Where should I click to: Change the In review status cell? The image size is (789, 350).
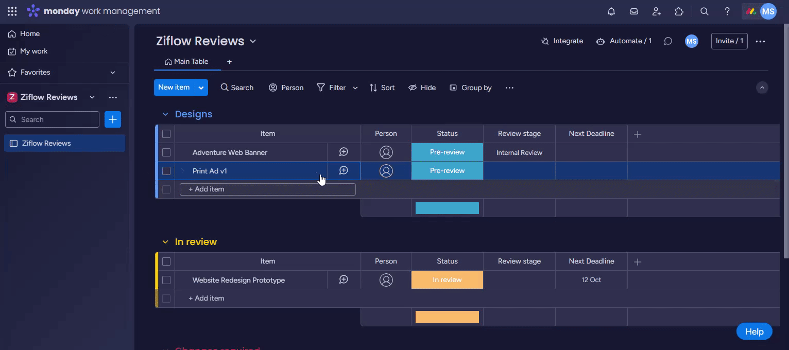pos(447,280)
